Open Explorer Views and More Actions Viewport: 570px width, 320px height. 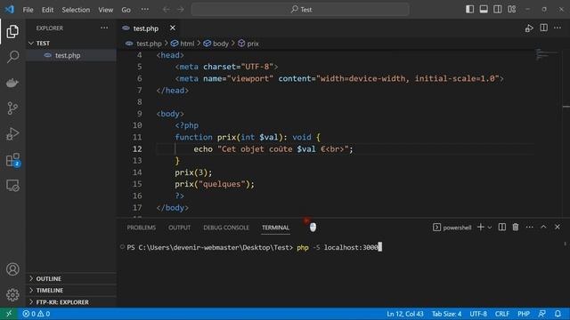pyautogui.click(x=104, y=28)
